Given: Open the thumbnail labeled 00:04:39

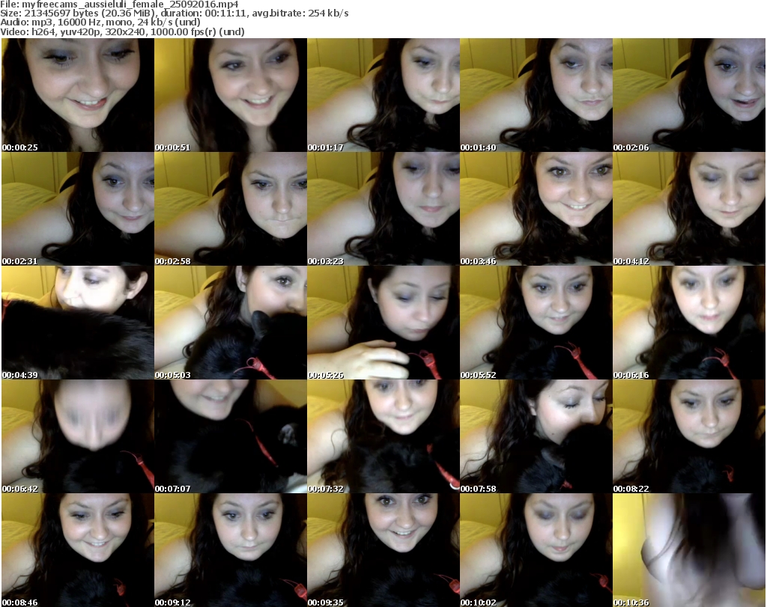Looking at the screenshot, I should pos(77,323).
